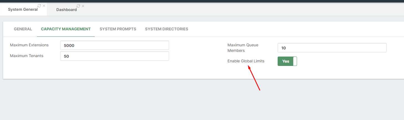Refresh the System General tab
Screen dimensions: 404x120
click(x=39, y=6)
